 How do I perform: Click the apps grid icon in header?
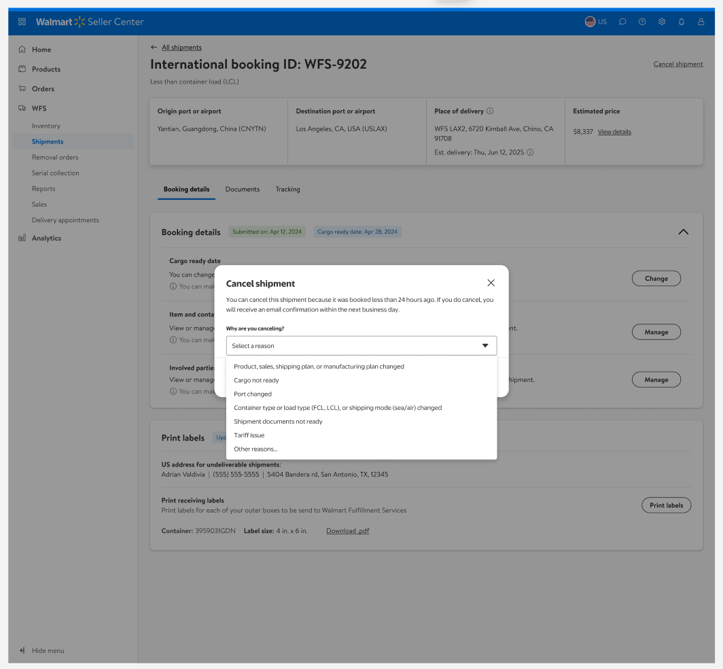[x=22, y=22]
